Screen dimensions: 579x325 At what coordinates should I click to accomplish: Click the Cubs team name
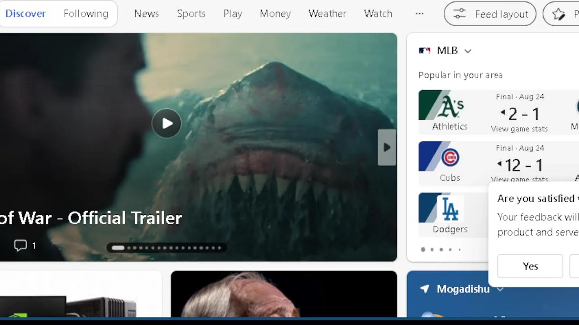tap(450, 178)
